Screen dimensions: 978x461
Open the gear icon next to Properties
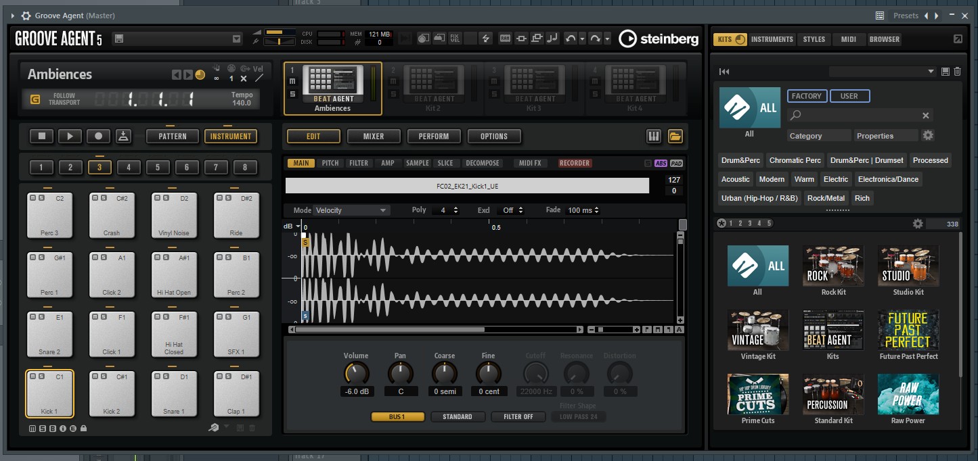click(928, 135)
